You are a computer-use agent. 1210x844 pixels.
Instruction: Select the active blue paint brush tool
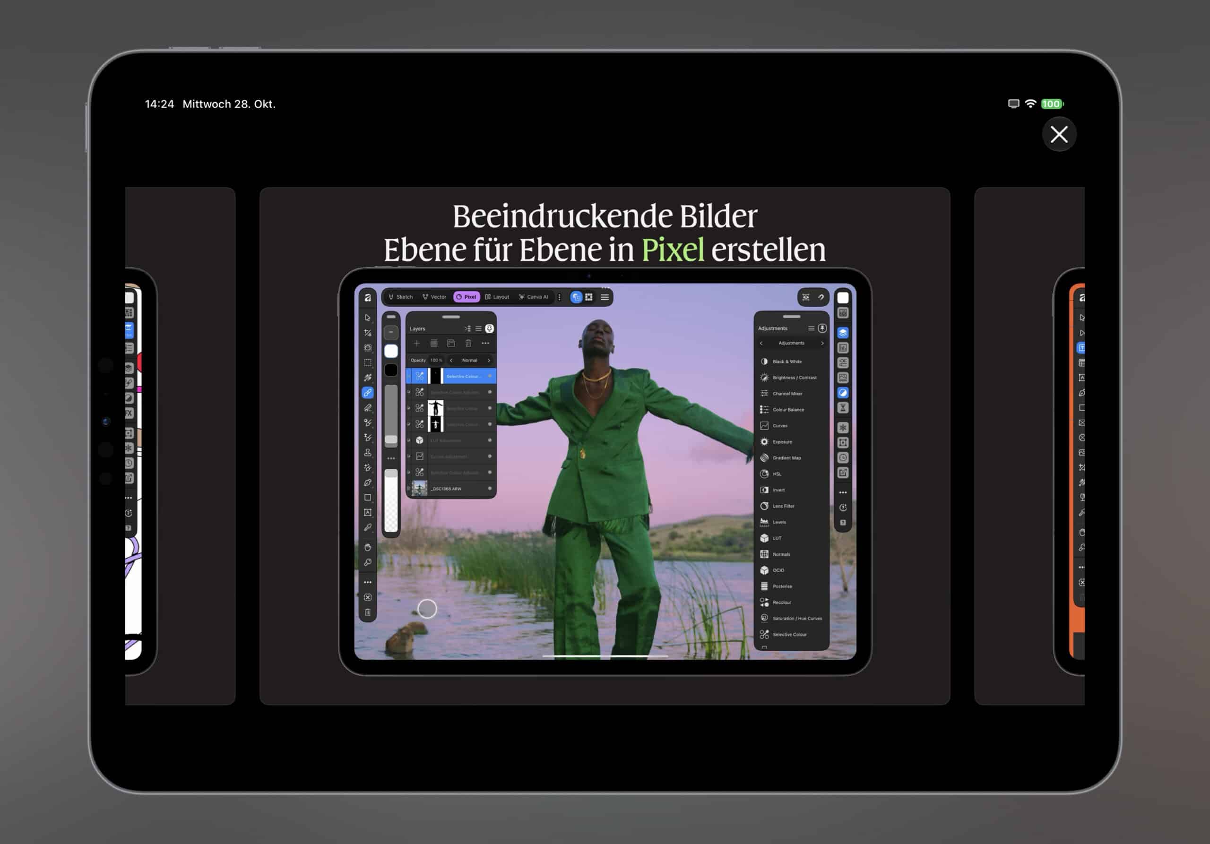pyautogui.click(x=368, y=393)
